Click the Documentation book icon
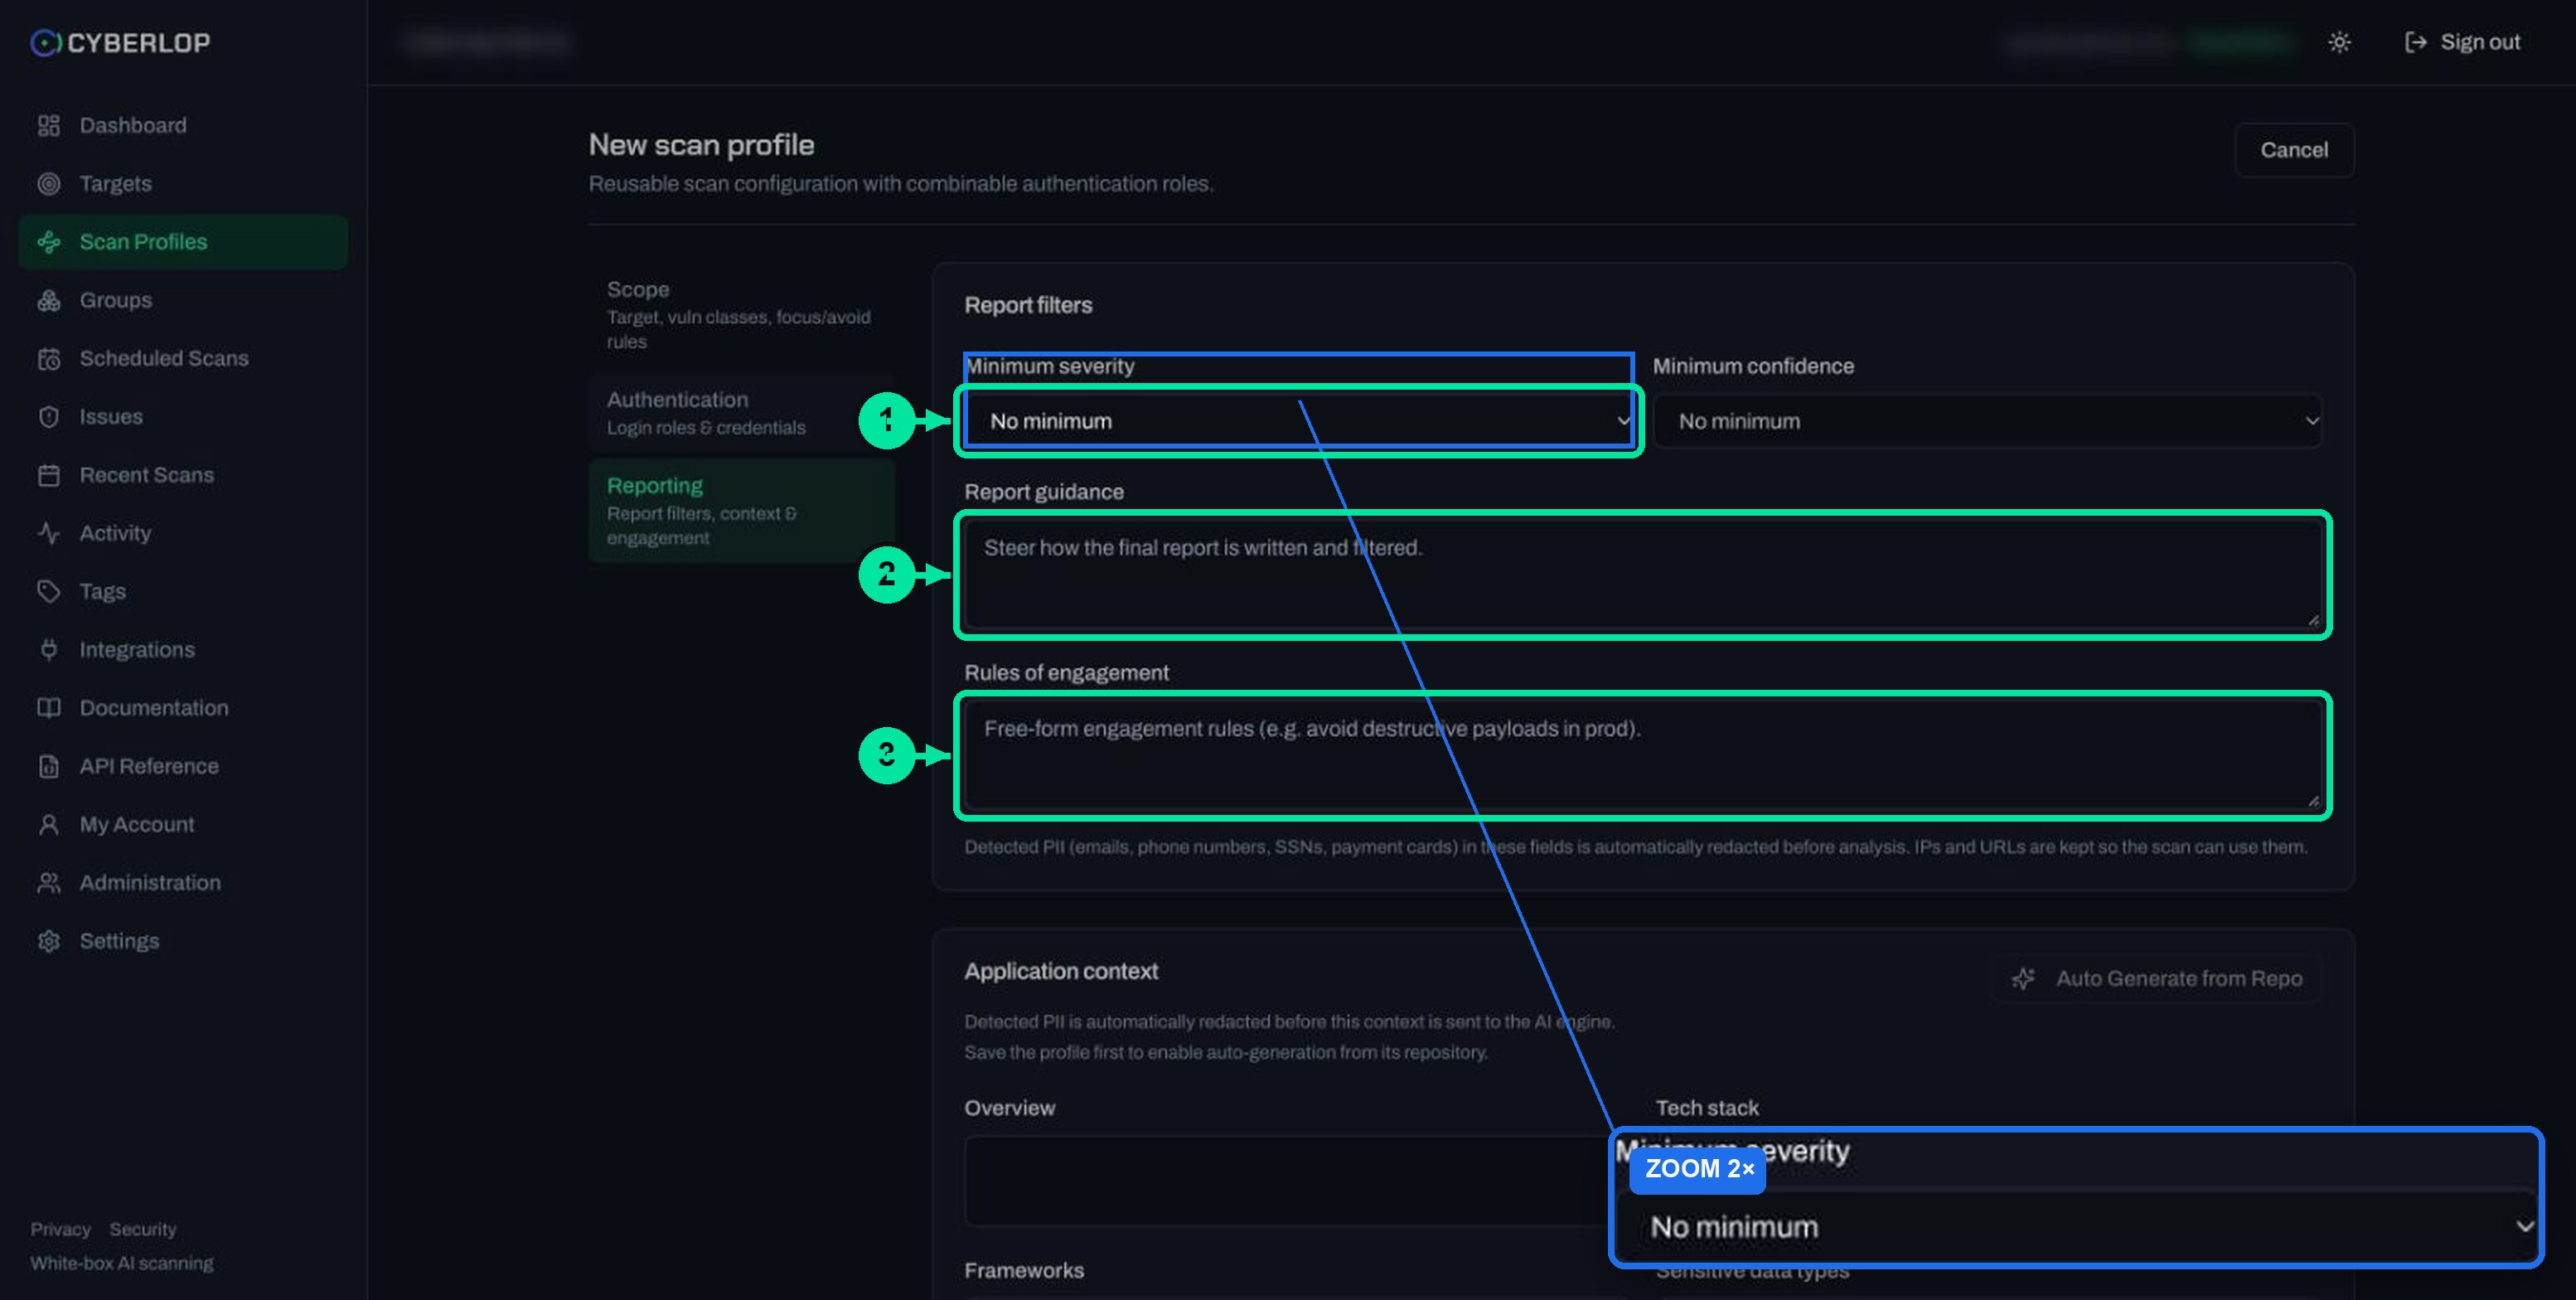 click(48, 708)
